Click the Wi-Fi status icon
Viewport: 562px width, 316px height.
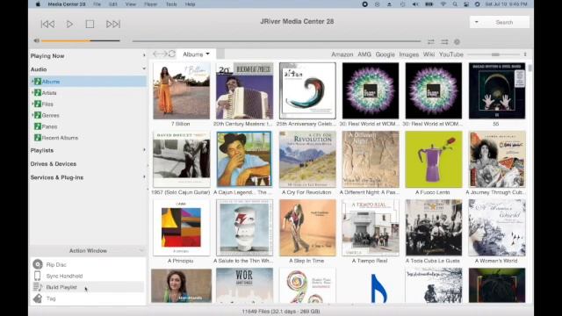point(443,4)
